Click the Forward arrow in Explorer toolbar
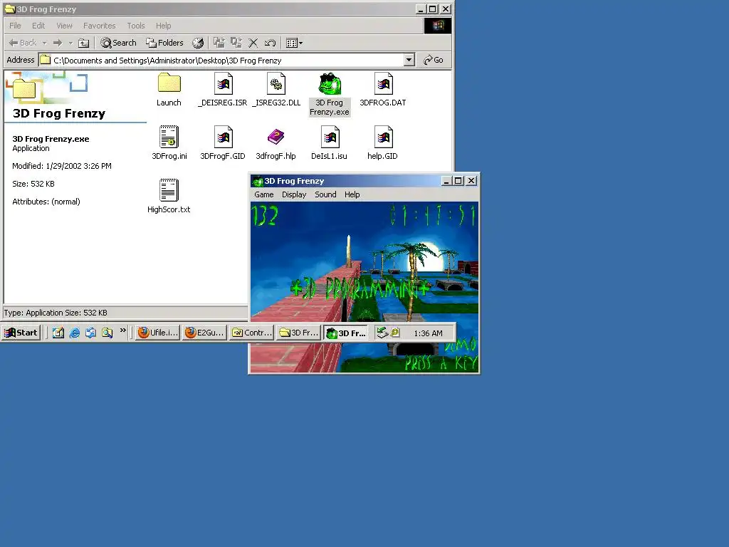Image resolution: width=729 pixels, height=547 pixels. point(58,43)
